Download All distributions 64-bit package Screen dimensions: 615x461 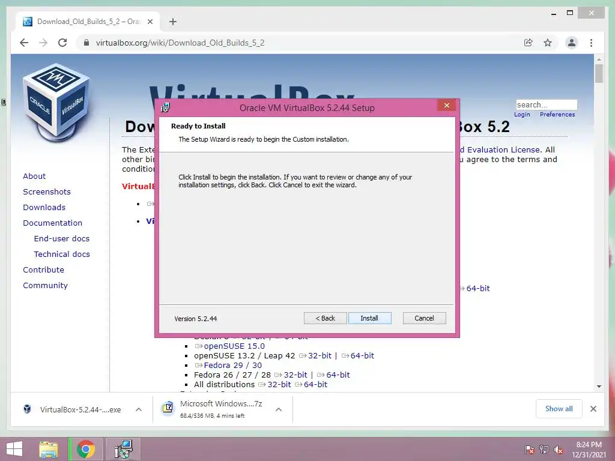pyautogui.click(x=315, y=385)
